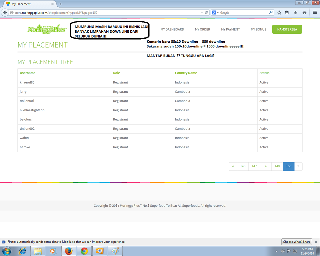Reload the page with the refresh icon
320x256 pixels.
click(x=206, y=12)
